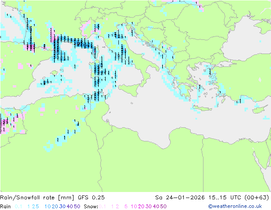Screen dimensions: 271x210
Task: Click the rain legend value 10
Action: [48, 207]
